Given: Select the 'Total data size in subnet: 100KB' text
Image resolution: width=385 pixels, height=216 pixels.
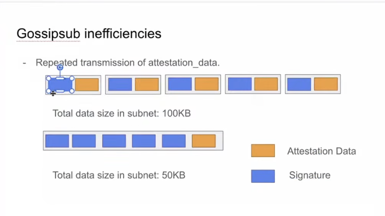Looking at the screenshot, I should click(121, 113).
